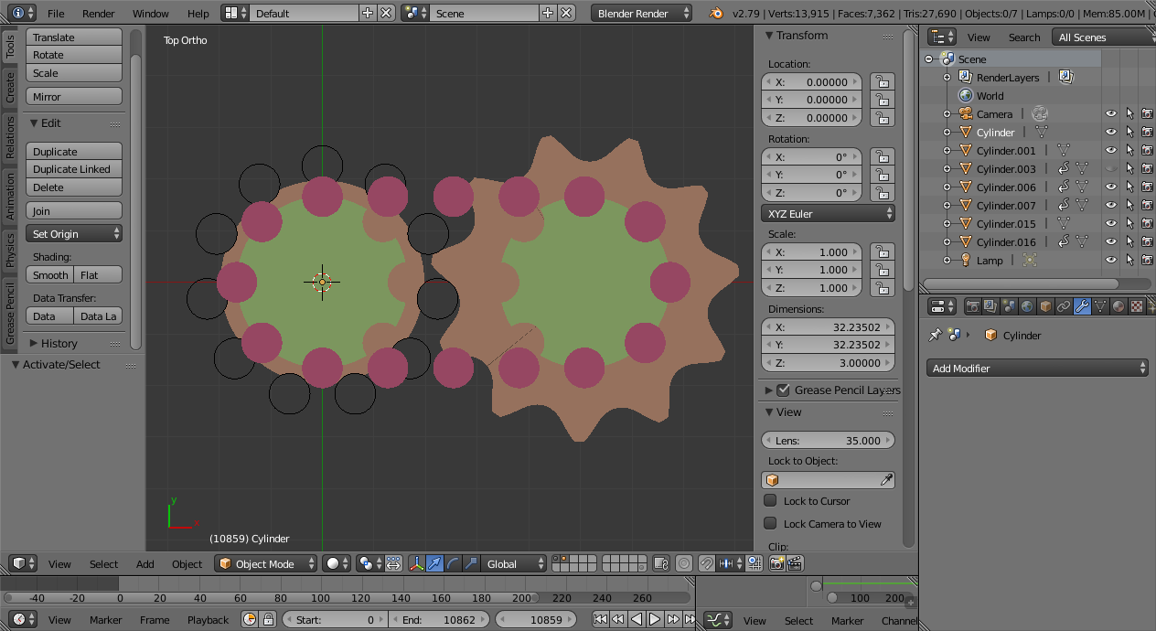Lock the Location X value
The height and width of the screenshot is (631, 1156).
882,81
